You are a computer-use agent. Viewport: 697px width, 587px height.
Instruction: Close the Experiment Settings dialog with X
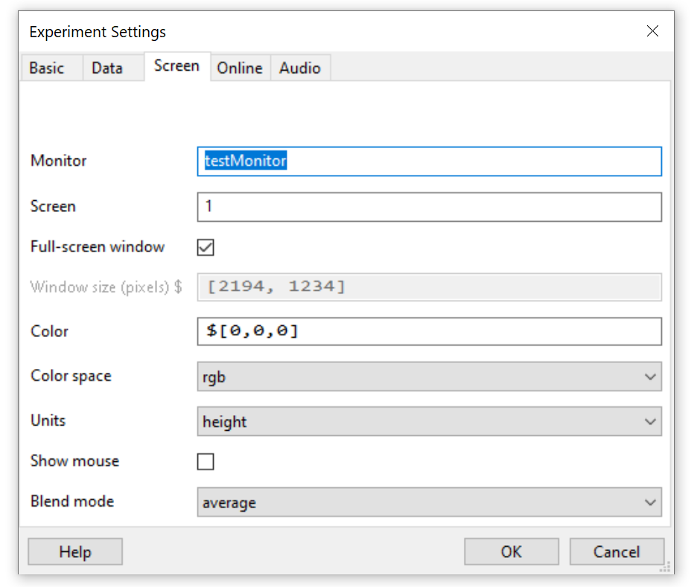click(x=652, y=31)
